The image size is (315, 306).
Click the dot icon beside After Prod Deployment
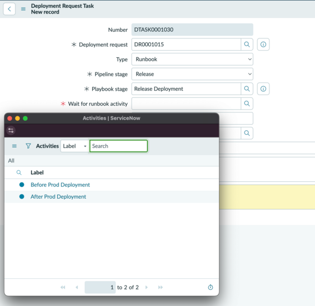click(22, 196)
